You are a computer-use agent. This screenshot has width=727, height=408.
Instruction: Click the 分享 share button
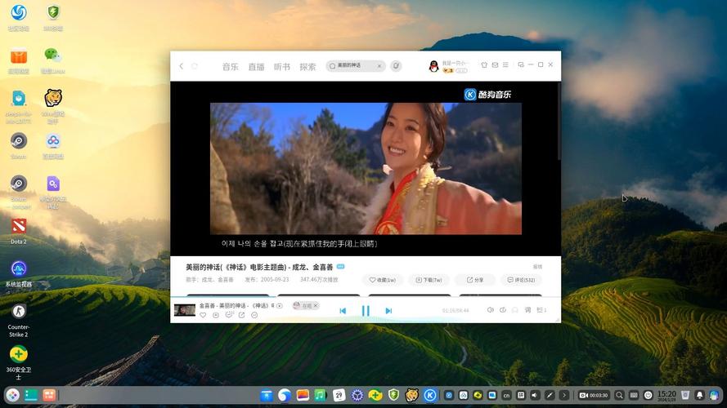click(x=475, y=280)
